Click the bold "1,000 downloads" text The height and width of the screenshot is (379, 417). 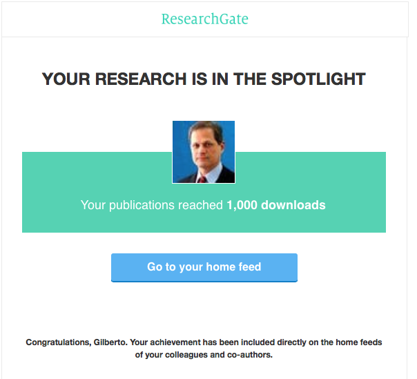(276, 205)
